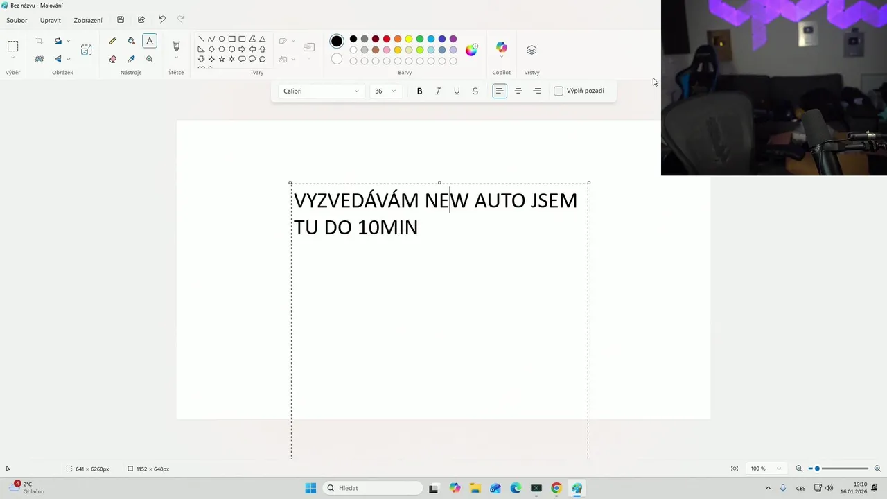Show hidden system tray icons chevron
This screenshot has height=499, width=887.
click(x=768, y=488)
